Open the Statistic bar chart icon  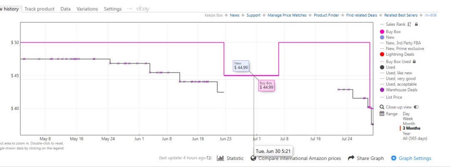coord(220,158)
